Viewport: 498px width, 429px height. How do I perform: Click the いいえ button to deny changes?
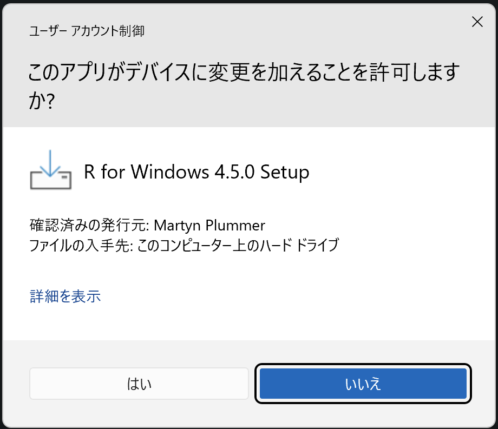click(363, 384)
